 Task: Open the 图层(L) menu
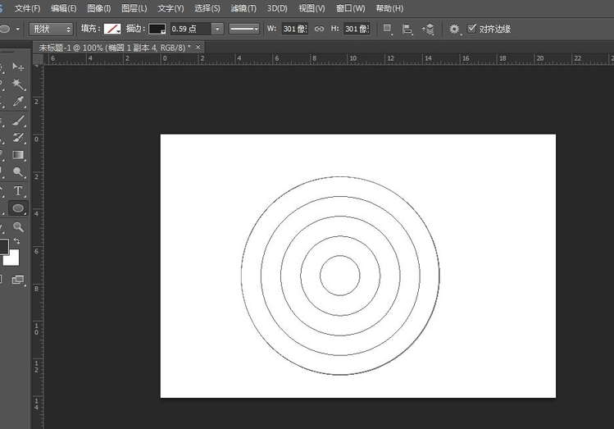pyautogui.click(x=134, y=8)
